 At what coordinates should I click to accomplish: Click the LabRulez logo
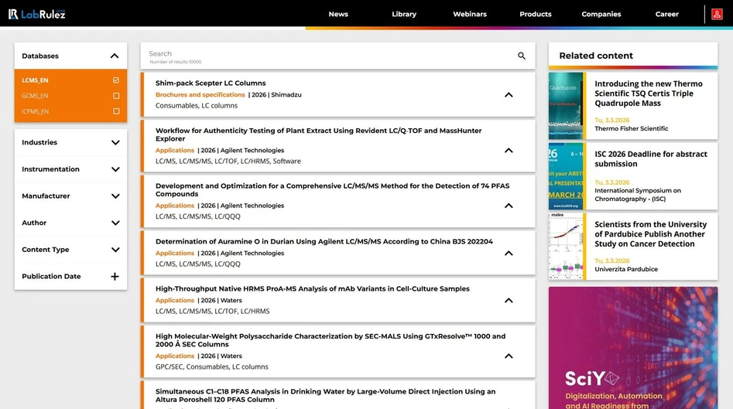click(x=36, y=14)
